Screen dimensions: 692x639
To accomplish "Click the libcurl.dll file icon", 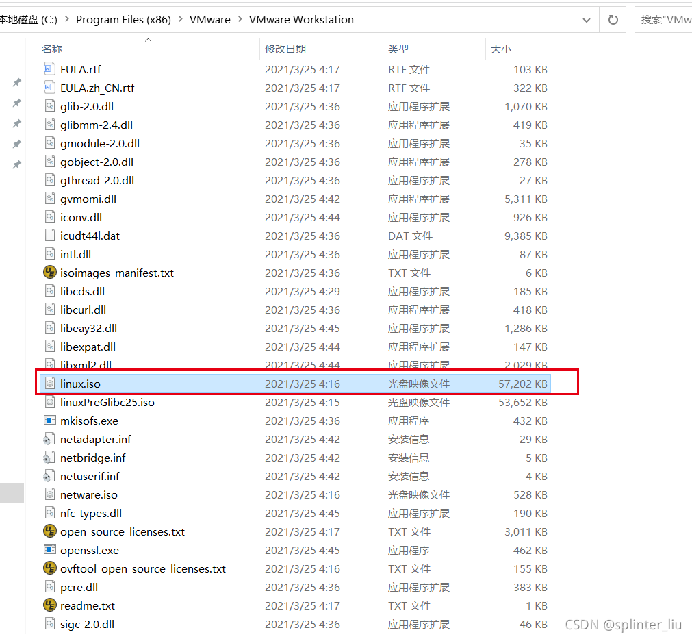I will click(x=50, y=309).
